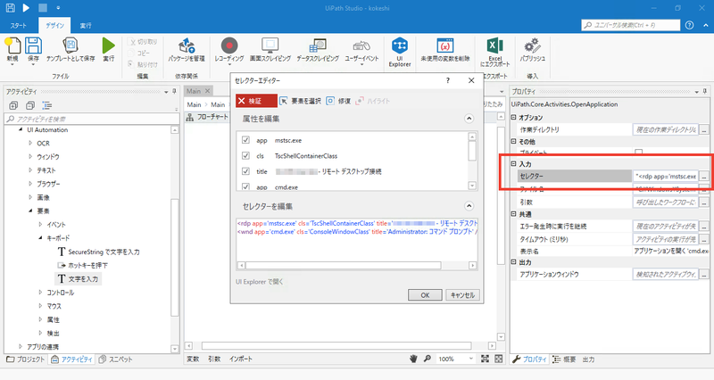Screen dimensions: 714x380
Task: Collapse the 属性を編集 section
Action: [469, 119]
